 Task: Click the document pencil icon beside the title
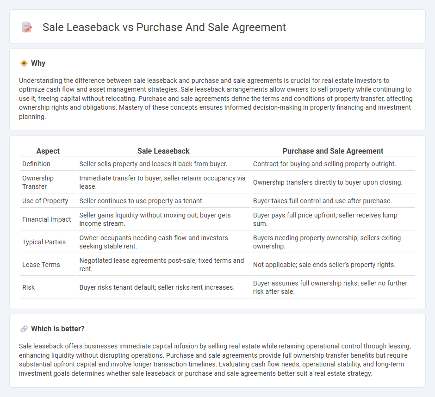(x=27, y=27)
